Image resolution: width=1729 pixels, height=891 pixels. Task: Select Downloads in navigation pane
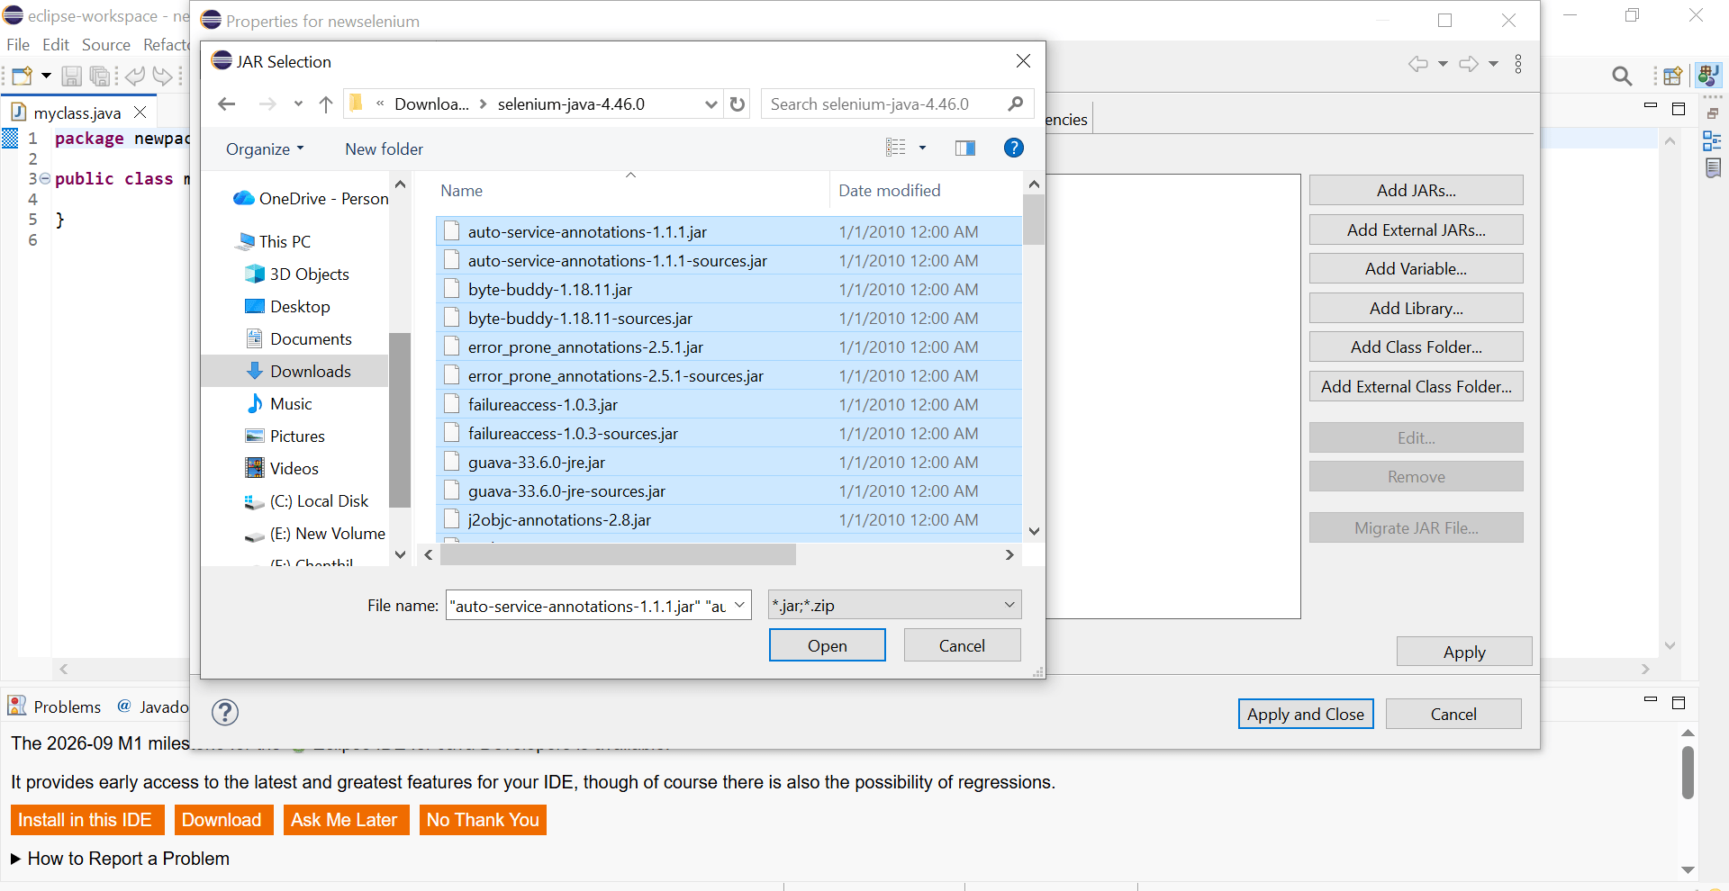(295, 372)
